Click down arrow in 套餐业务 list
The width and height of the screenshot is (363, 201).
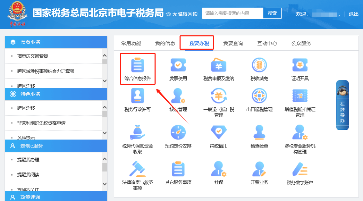[105, 81]
